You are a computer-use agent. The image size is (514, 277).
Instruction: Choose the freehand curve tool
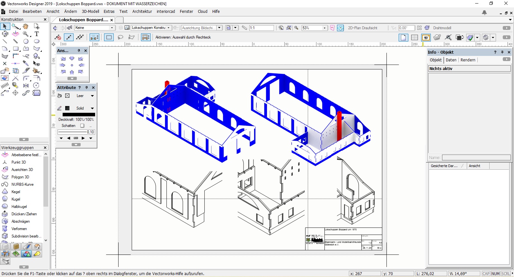(26, 56)
